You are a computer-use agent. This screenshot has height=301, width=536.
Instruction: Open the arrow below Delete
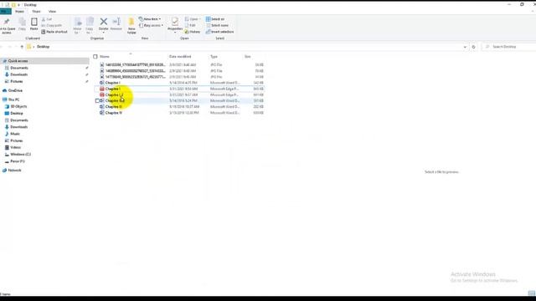coord(104,33)
